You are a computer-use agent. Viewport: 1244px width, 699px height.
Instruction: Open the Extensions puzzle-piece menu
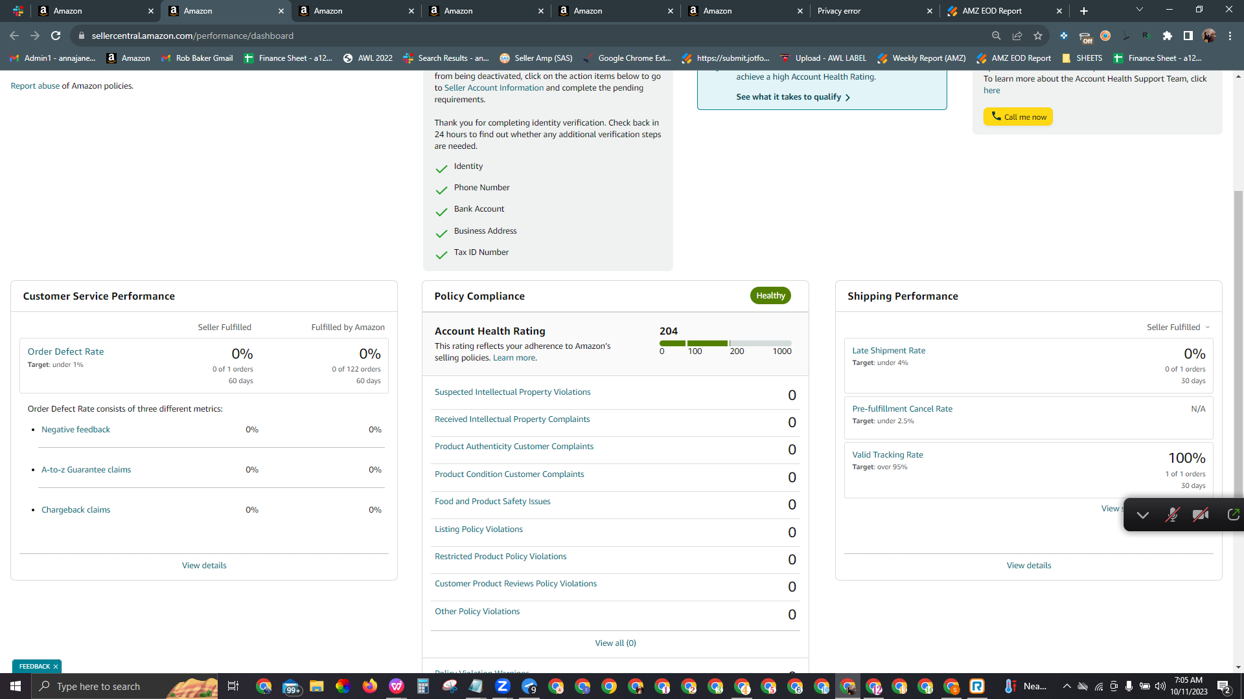pos(1168,36)
